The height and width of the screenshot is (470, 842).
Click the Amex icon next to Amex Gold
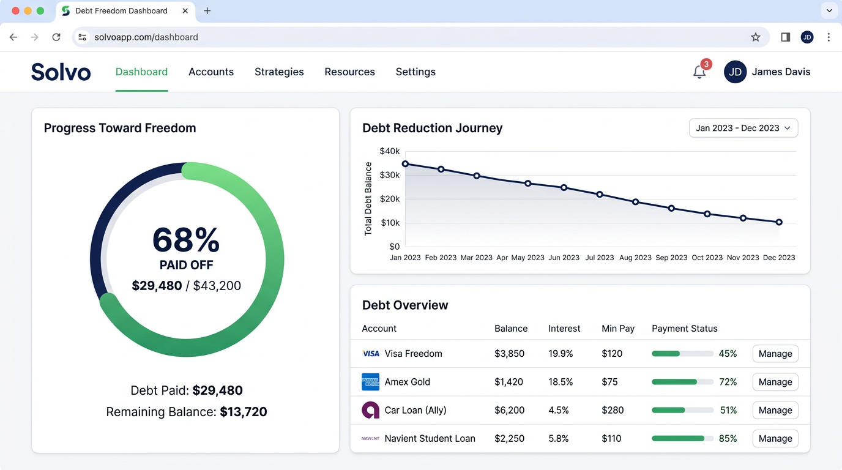pos(370,382)
